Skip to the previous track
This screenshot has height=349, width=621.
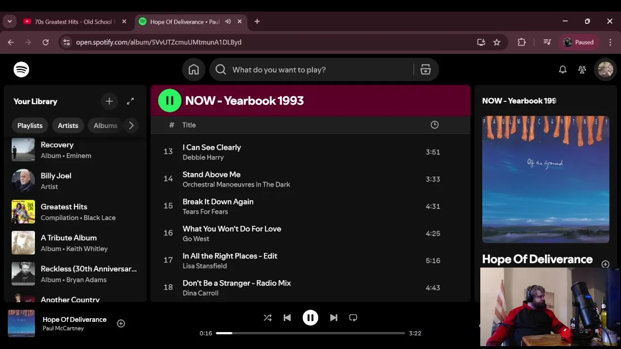coord(287,317)
